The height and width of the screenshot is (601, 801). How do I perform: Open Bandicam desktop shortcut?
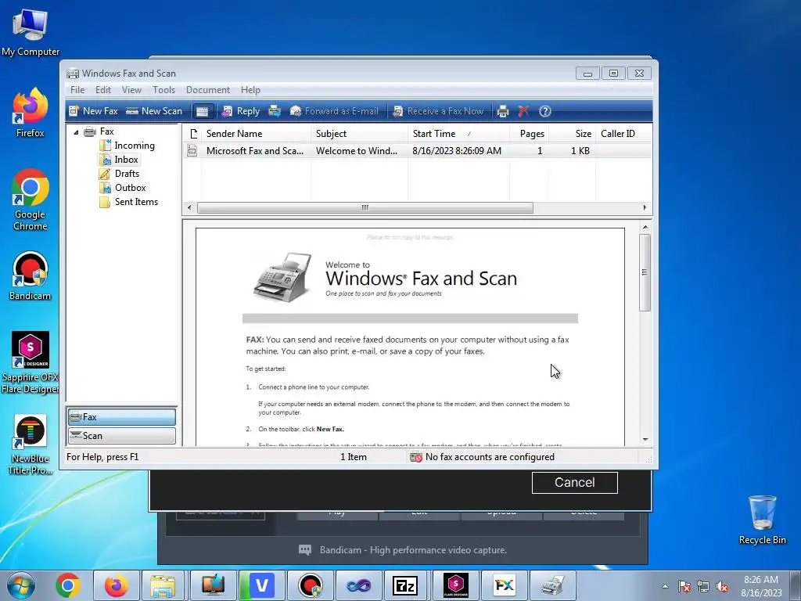[31, 276]
